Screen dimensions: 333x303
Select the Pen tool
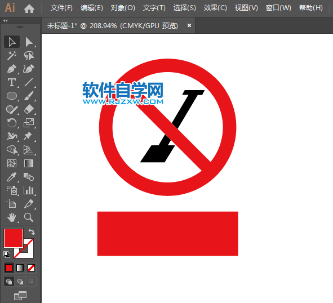(12, 69)
